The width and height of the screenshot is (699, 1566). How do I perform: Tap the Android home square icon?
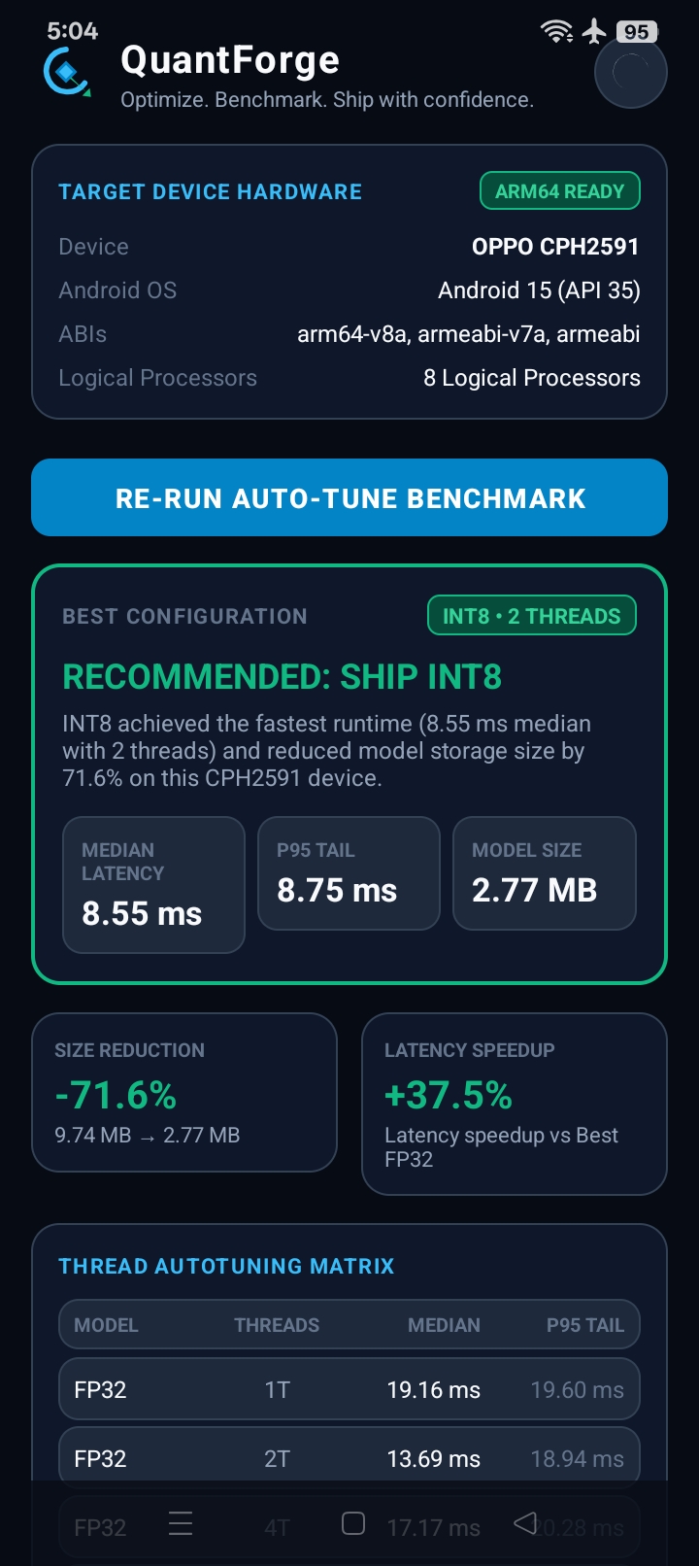(x=353, y=1523)
